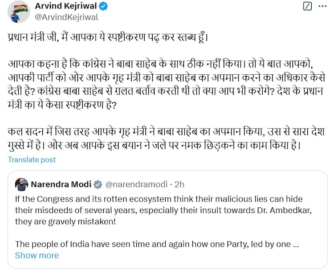334x275 pixels.
Task: Click quoted line "The people of India have seen"
Action: [x=151, y=244]
